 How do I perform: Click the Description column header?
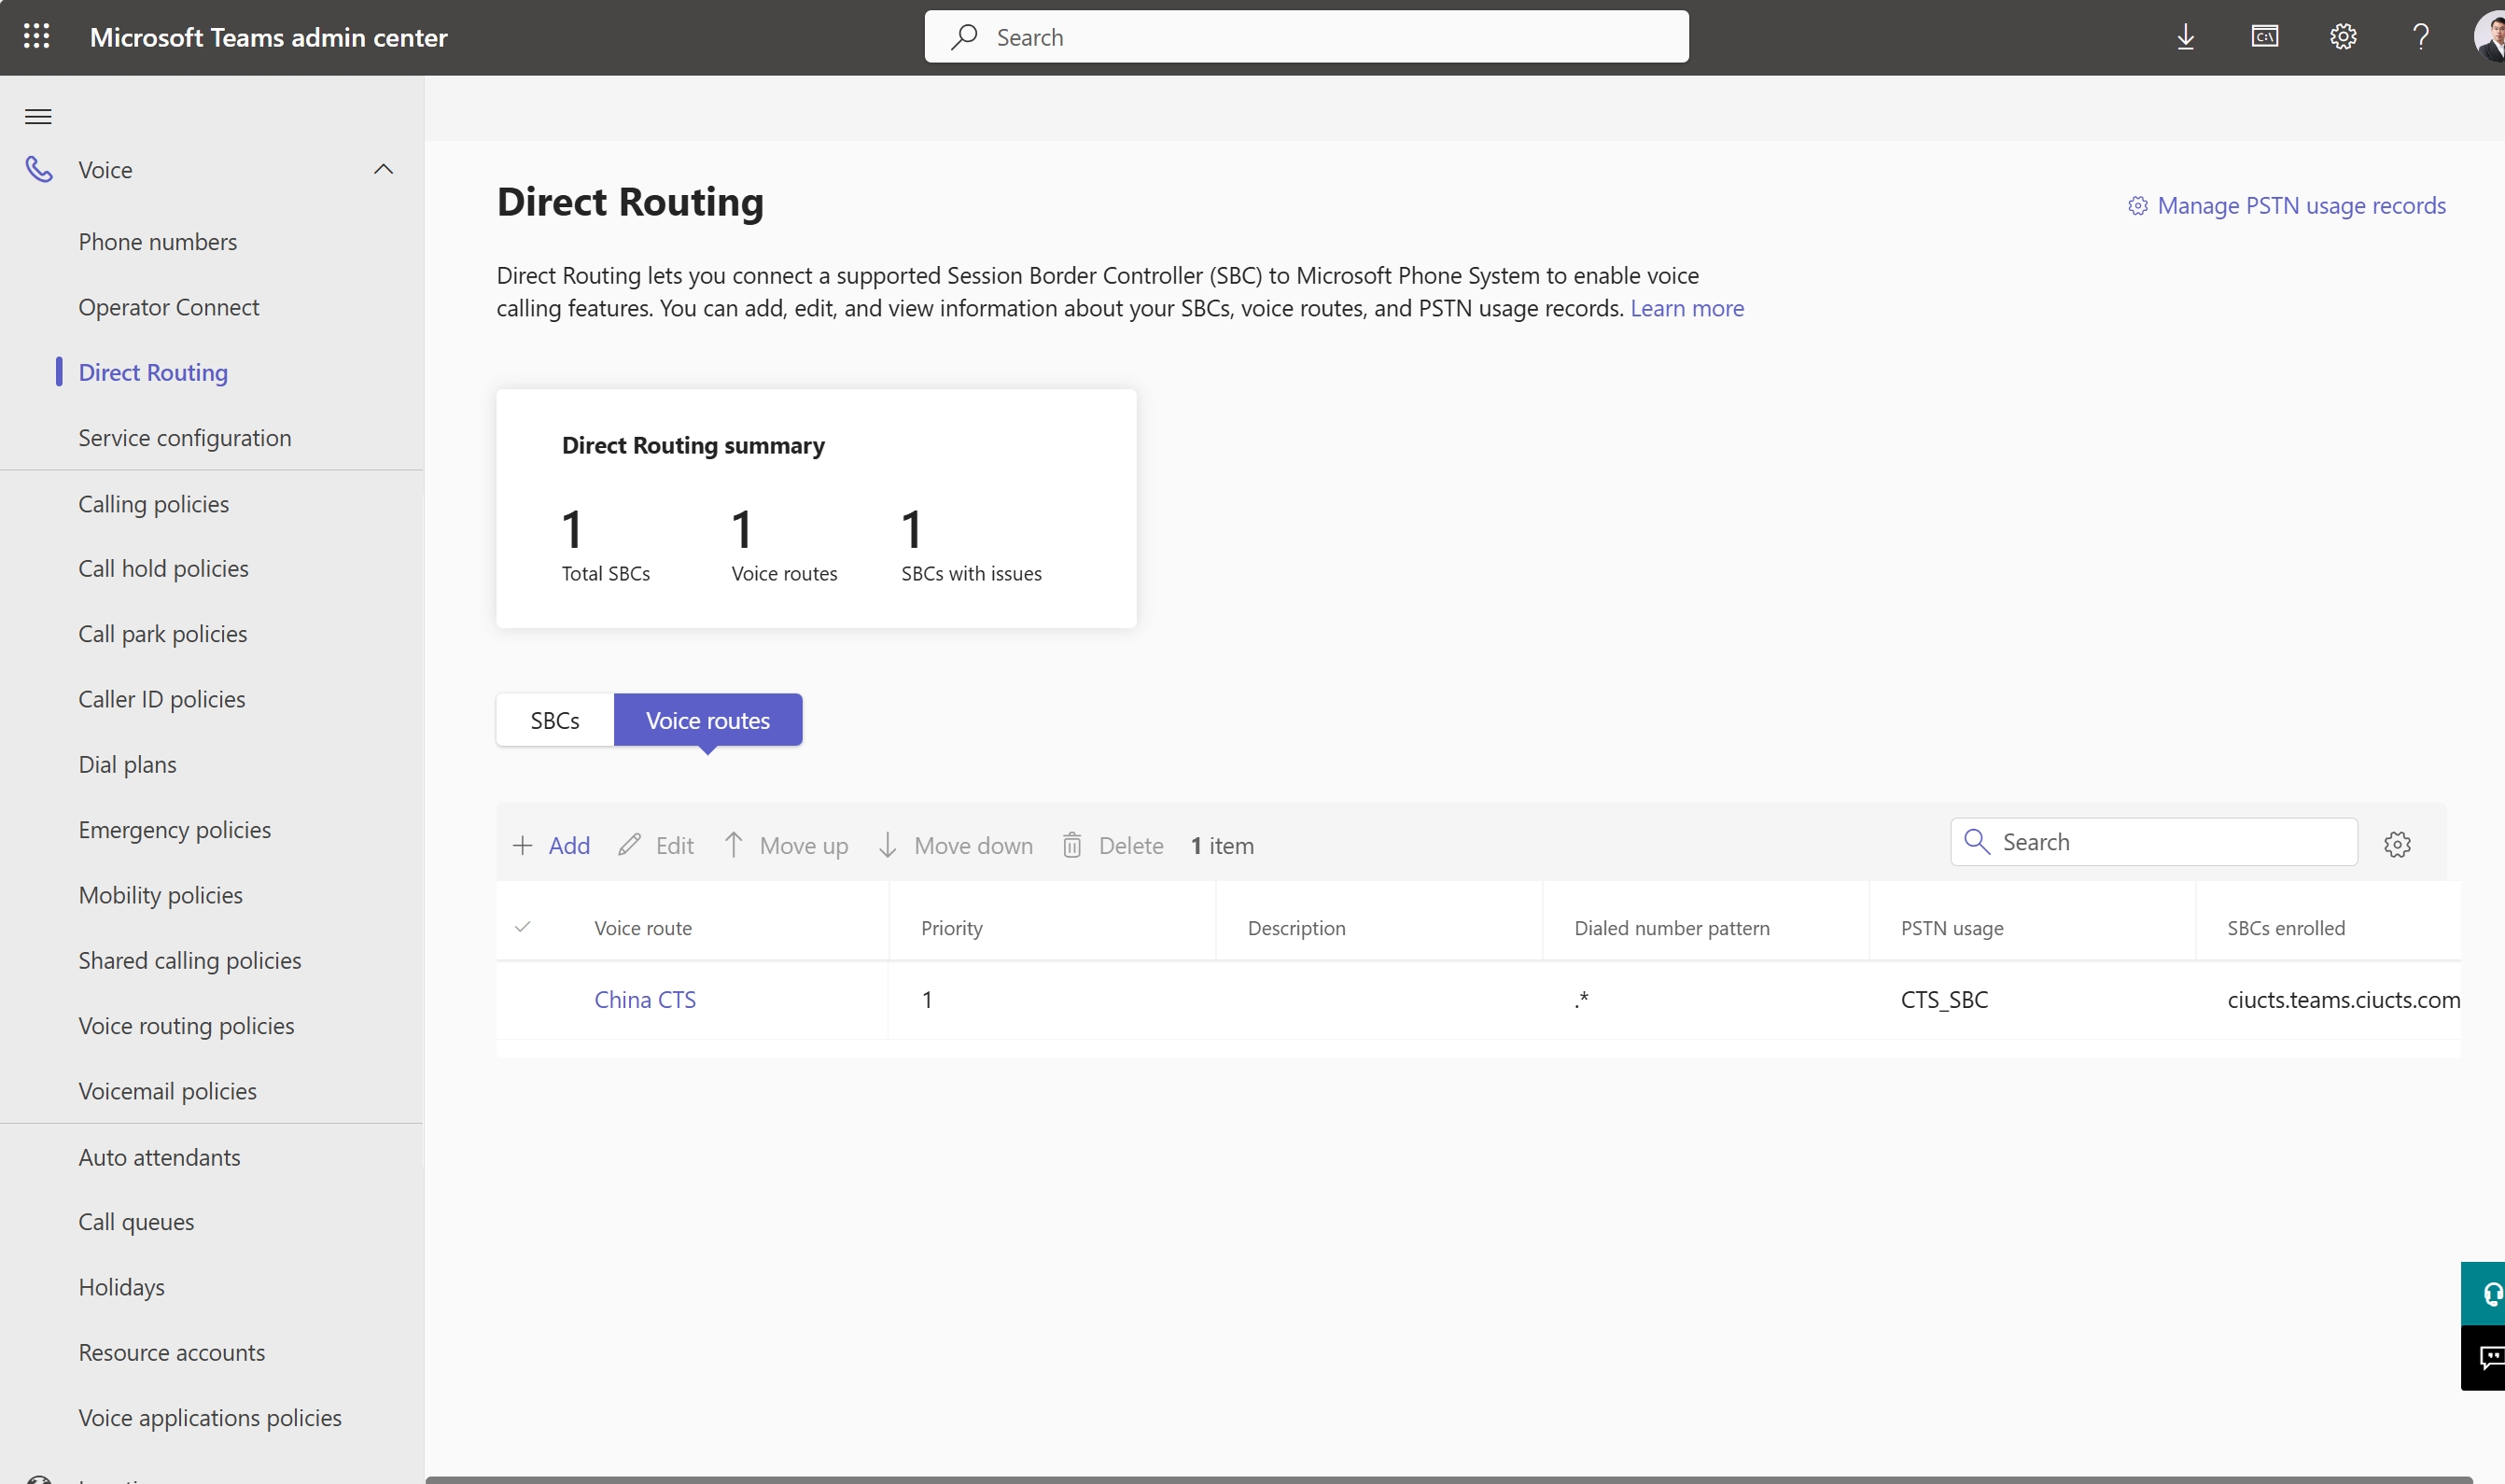click(1296, 928)
